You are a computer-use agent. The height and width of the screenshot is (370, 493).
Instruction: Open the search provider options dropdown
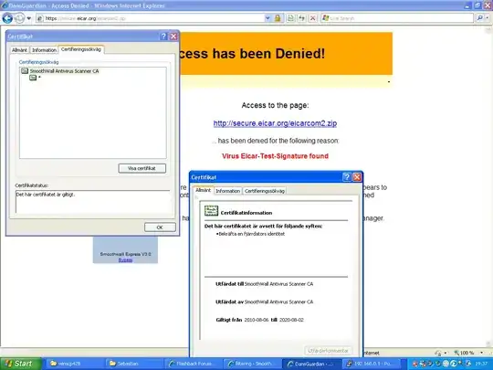[x=488, y=18]
